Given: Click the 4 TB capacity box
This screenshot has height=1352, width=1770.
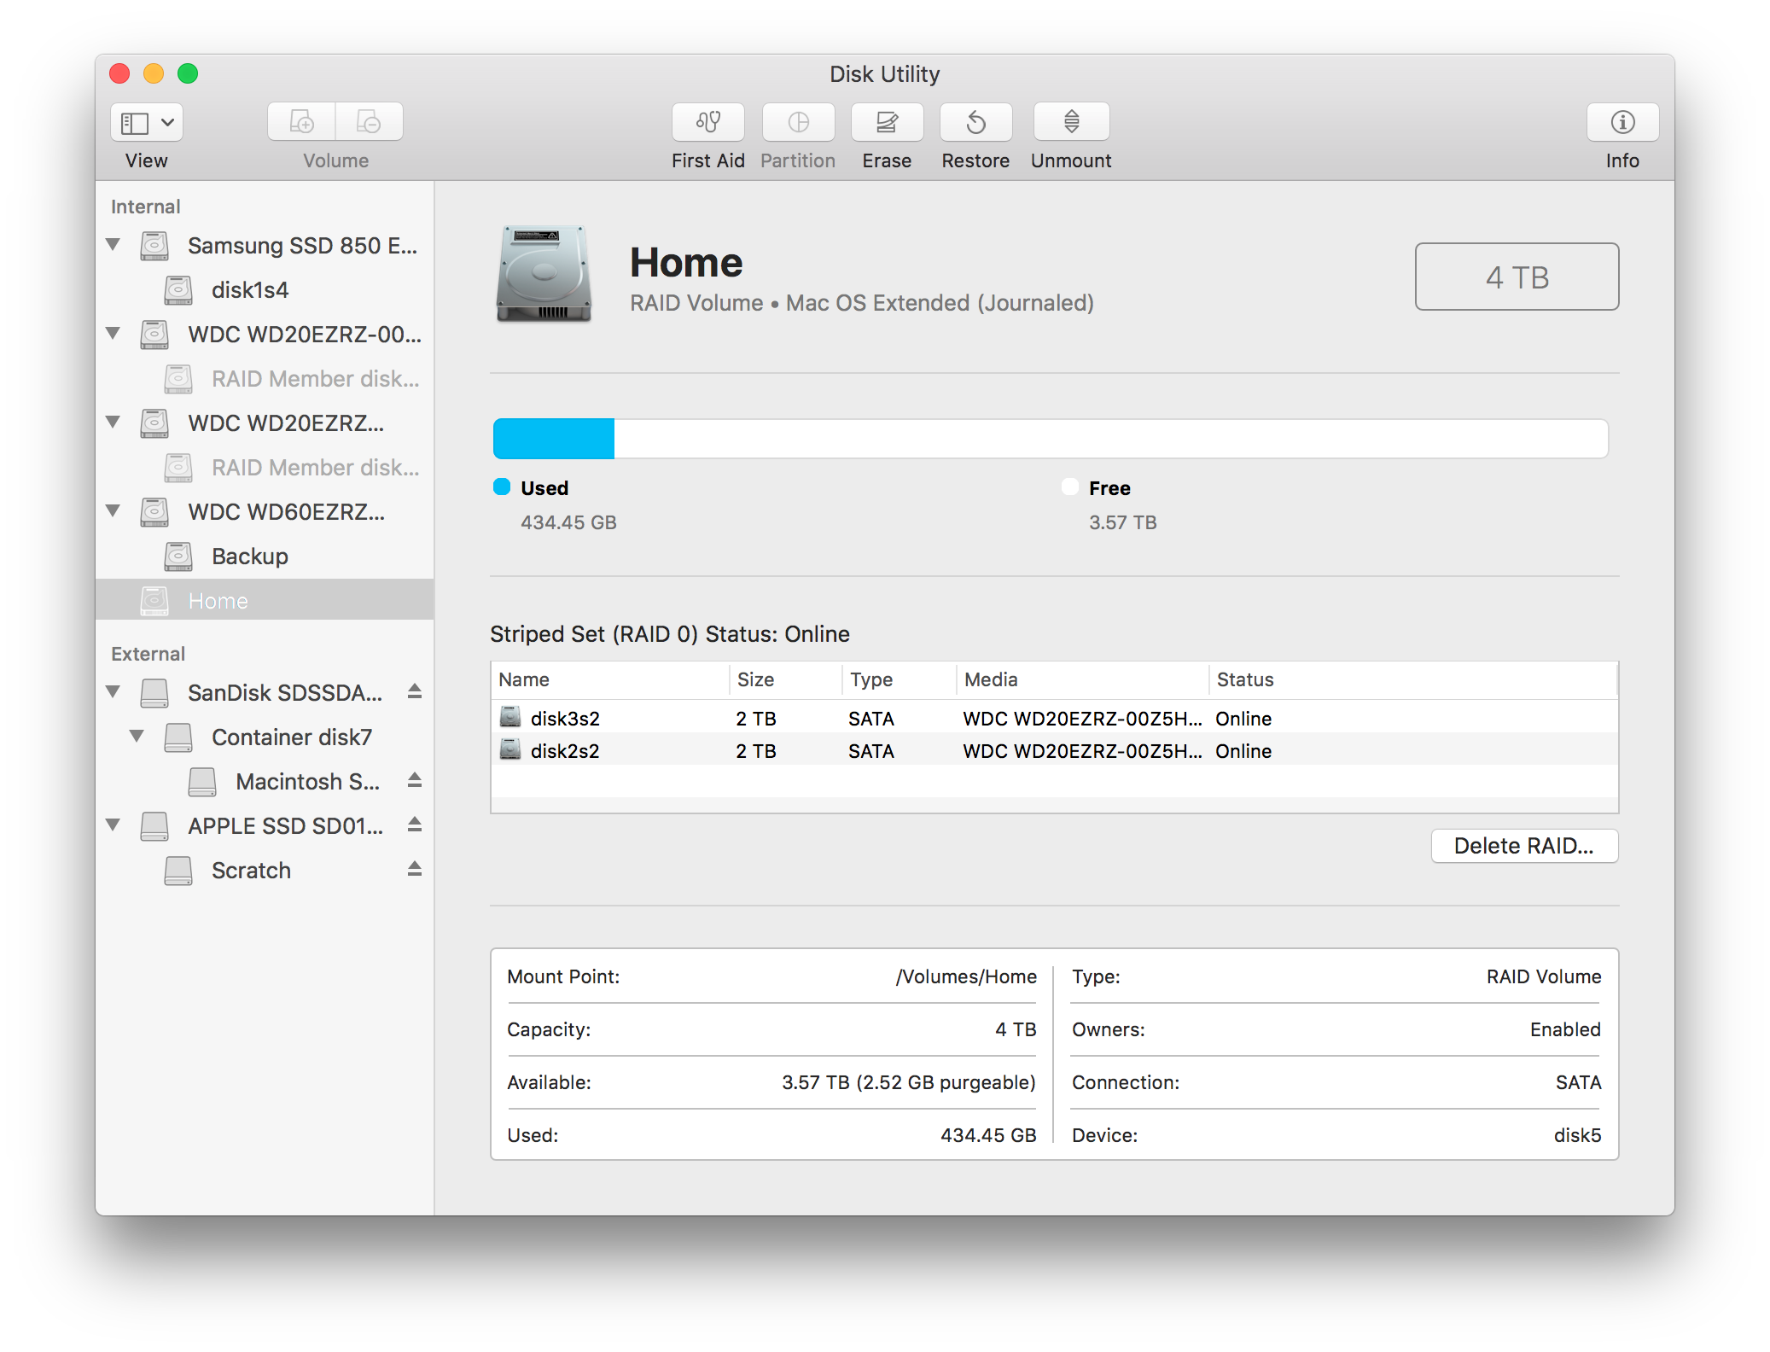Looking at the screenshot, I should click(x=1517, y=277).
